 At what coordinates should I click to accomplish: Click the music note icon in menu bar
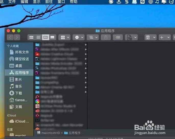pos(157,2)
